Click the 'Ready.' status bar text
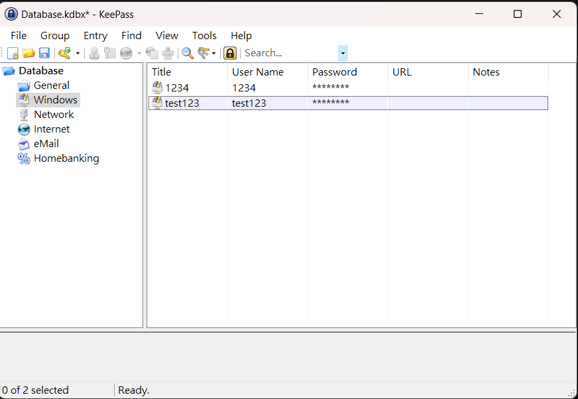The image size is (578, 399). pos(133,390)
